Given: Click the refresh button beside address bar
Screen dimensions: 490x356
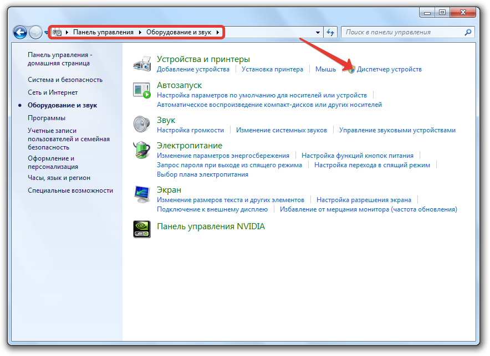Looking at the screenshot, I should click(x=331, y=32).
